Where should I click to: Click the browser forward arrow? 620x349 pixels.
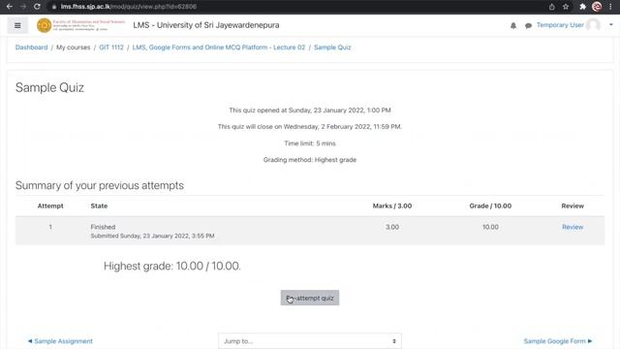23,7
